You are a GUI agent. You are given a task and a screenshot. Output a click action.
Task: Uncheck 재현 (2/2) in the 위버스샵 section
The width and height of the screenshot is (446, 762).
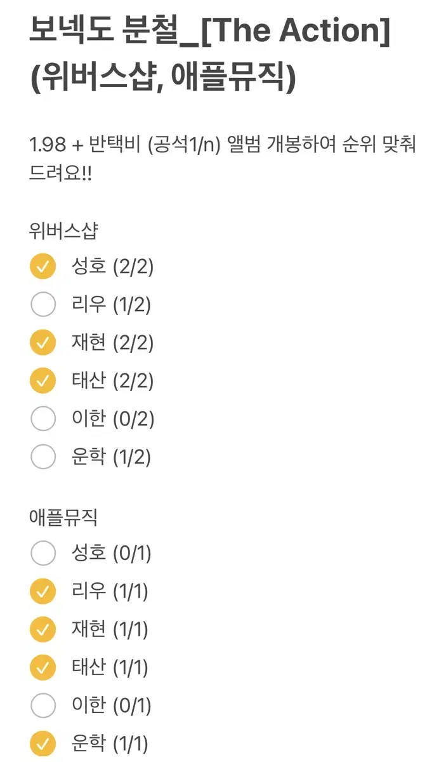[43, 342]
